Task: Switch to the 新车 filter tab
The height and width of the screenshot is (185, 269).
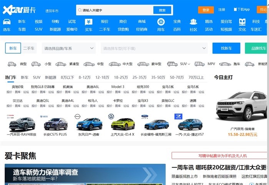Action: point(25,77)
